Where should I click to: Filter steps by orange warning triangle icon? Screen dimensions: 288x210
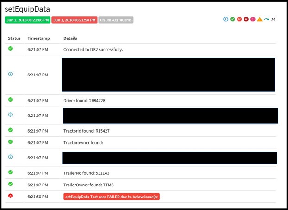tap(260, 19)
